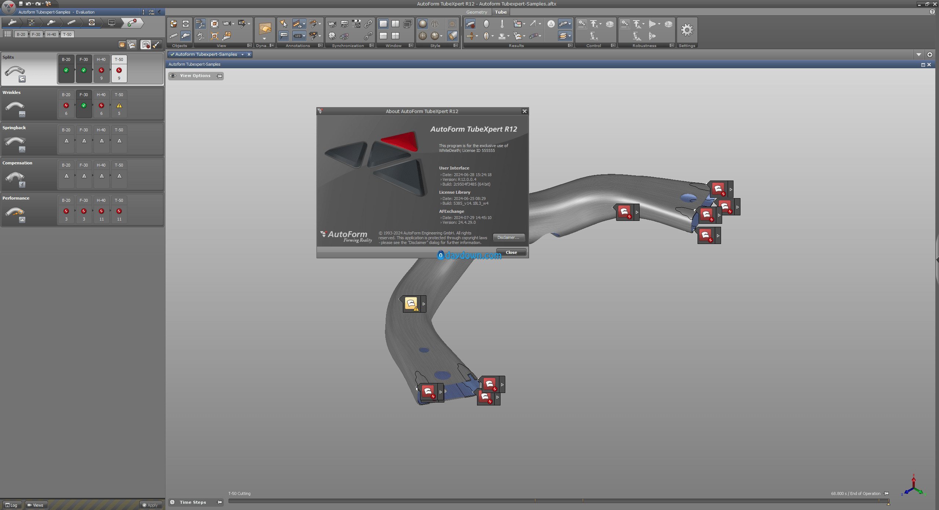Select the B-20 operation tab
The height and width of the screenshot is (510, 939).
[x=21, y=34]
